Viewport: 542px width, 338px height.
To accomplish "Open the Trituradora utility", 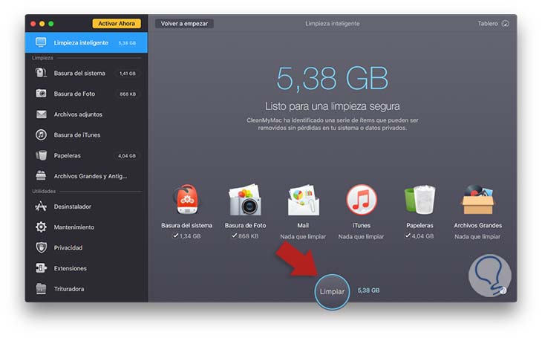I will (x=86, y=289).
